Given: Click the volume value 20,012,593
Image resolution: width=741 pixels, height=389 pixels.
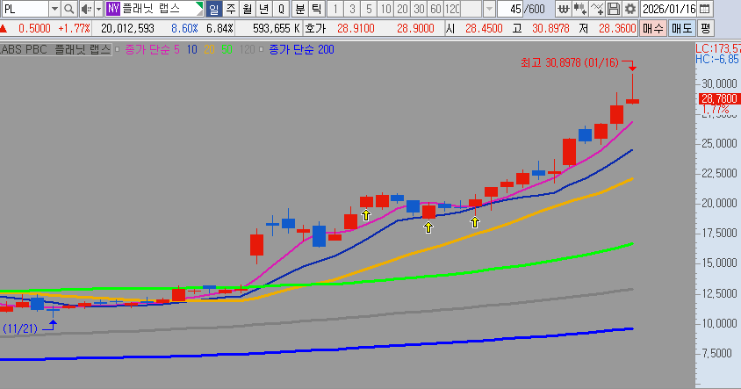Looking at the screenshot, I should [x=127, y=28].
